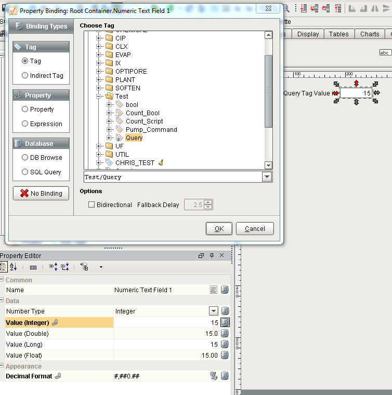The height and width of the screenshot is (395, 392).
Task: Click the rotate clockwise toolbar icon
Action: [352, 9]
